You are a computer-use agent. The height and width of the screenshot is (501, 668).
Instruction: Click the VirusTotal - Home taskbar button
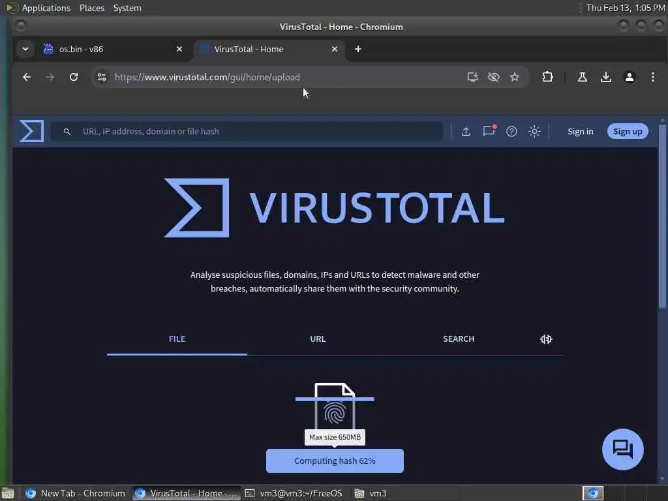click(x=186, y=493)
